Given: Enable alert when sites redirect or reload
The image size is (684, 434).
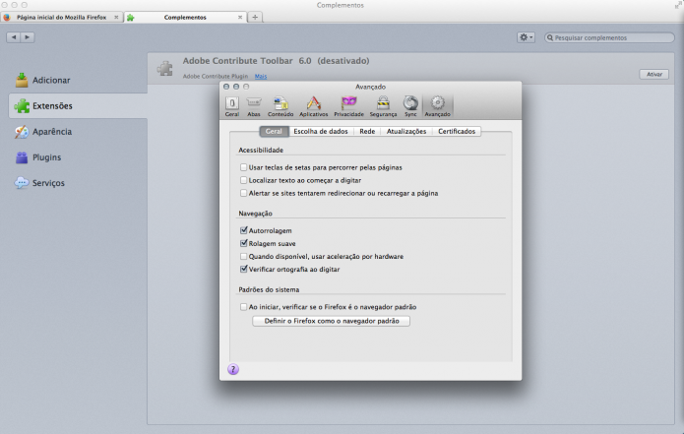Looking at the screenshot, I should click(x=243, y=193).
